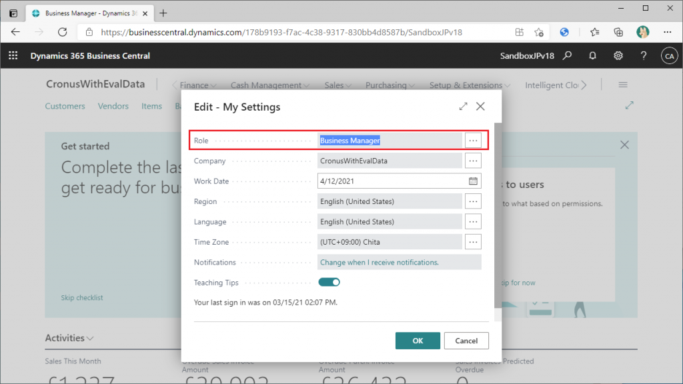Open the Language lookup ellipsis
Image resolution: width=683 pixels, height=384 pixels.
pos(473,221)
